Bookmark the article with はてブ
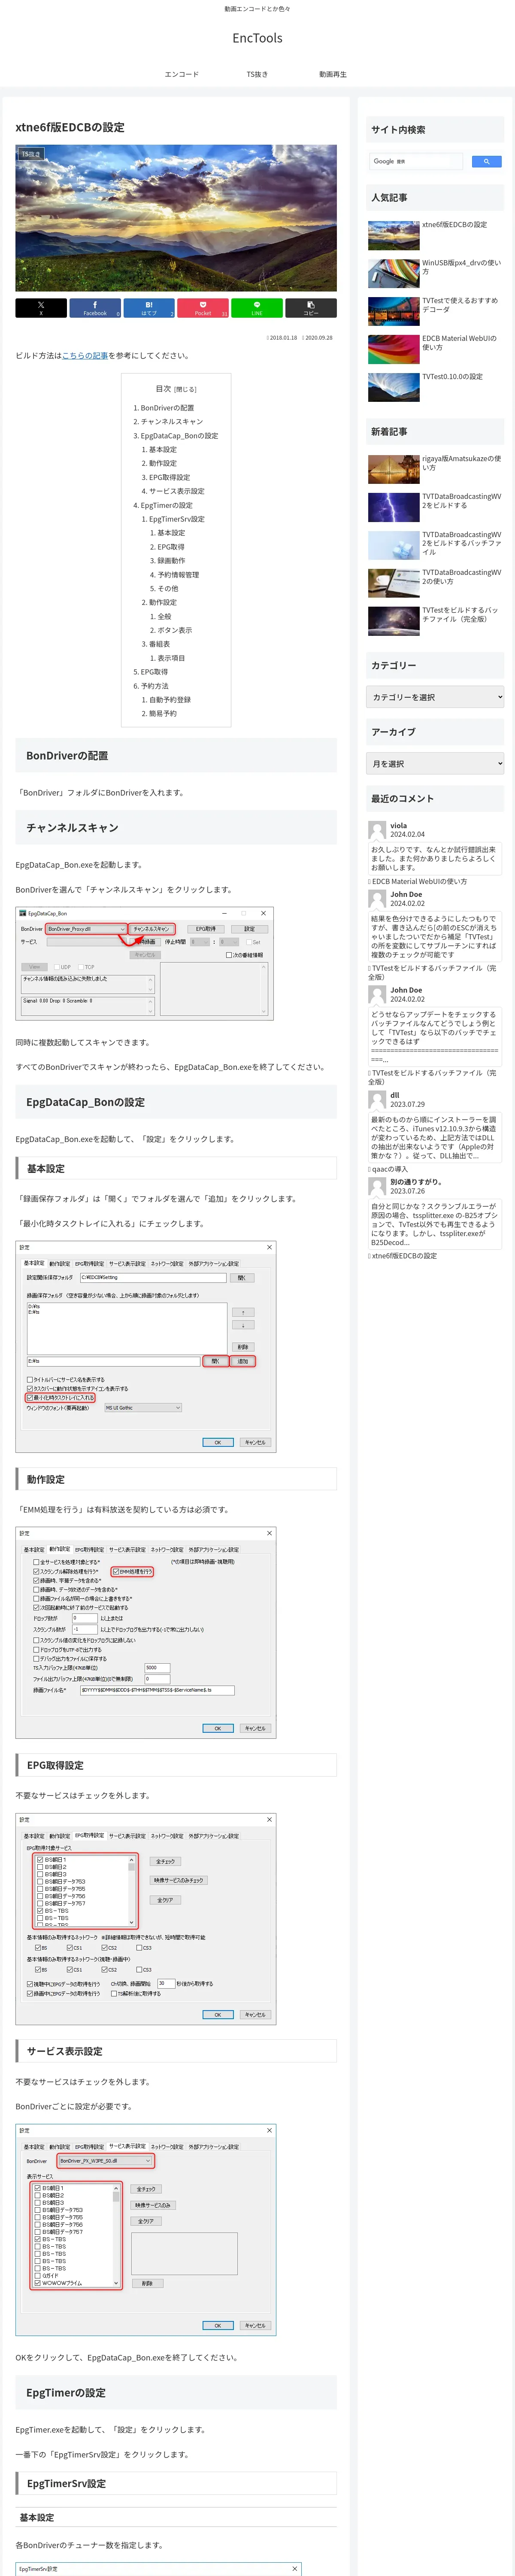The image size is (515, 2576). (149, 308)
